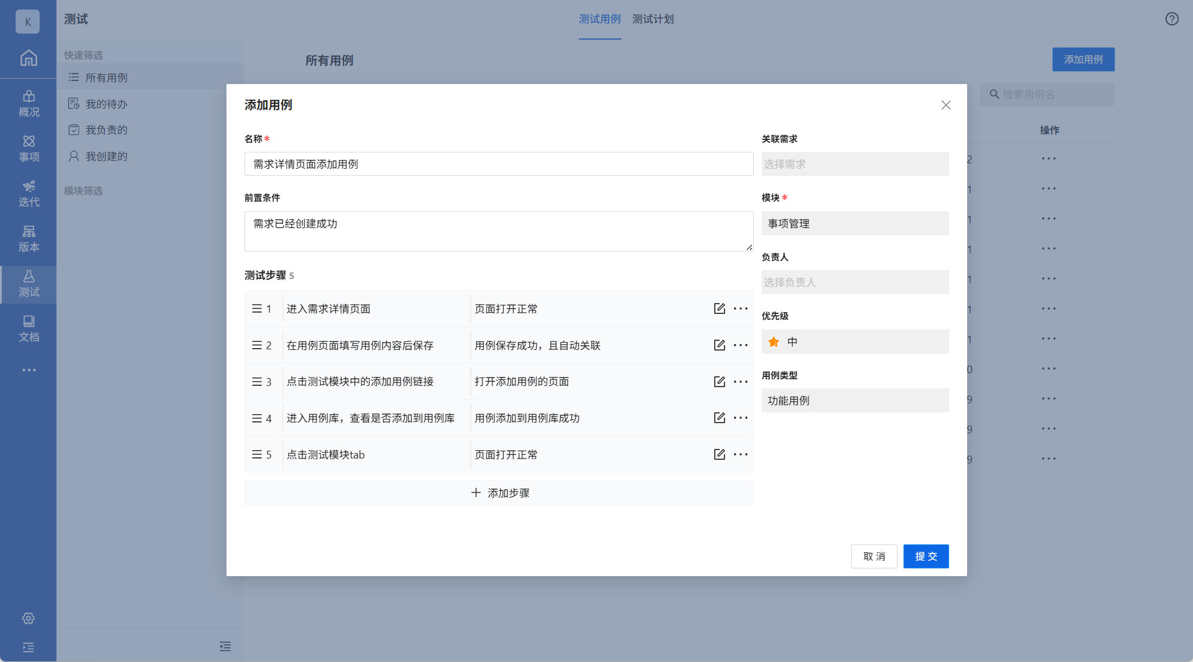This screenshot has width=1193, height=662.
Task: Change the 优先级 dropdown set to 中
Action: coord(855,342)
